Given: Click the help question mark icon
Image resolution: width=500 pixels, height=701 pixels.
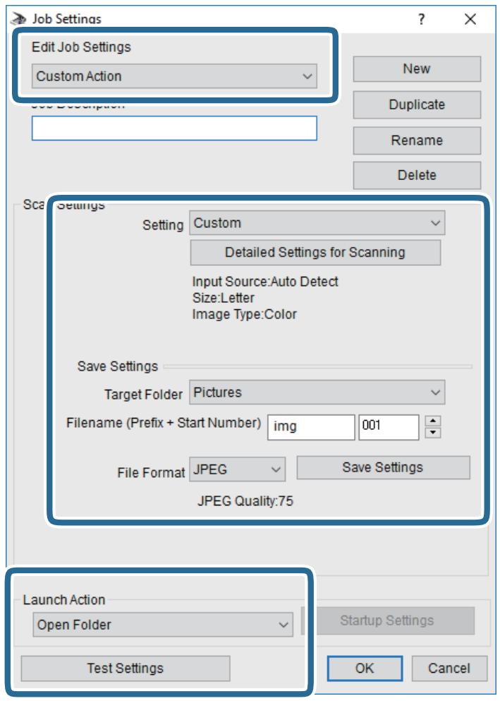Looking at the screenshot, I should click(x=421, y=19).
